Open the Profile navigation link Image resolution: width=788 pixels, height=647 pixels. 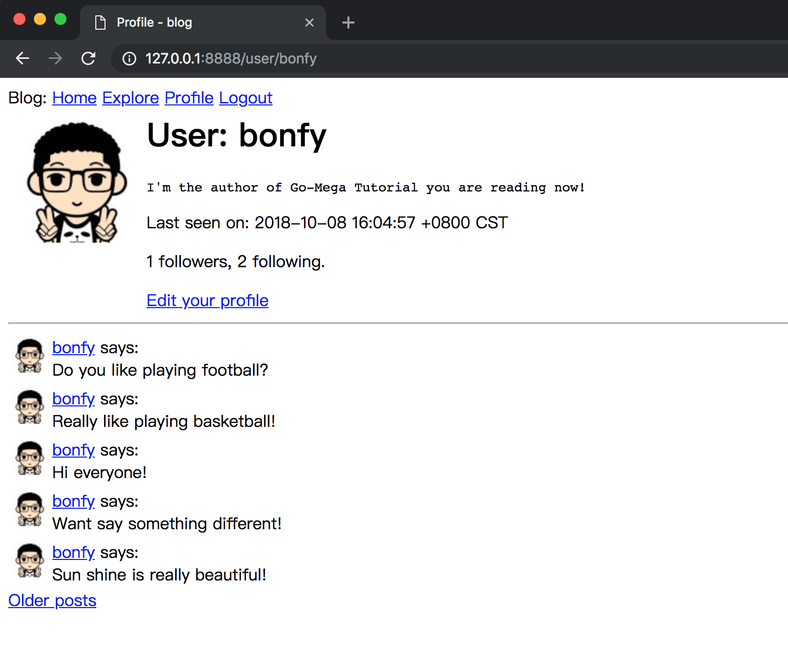point(189,98)
